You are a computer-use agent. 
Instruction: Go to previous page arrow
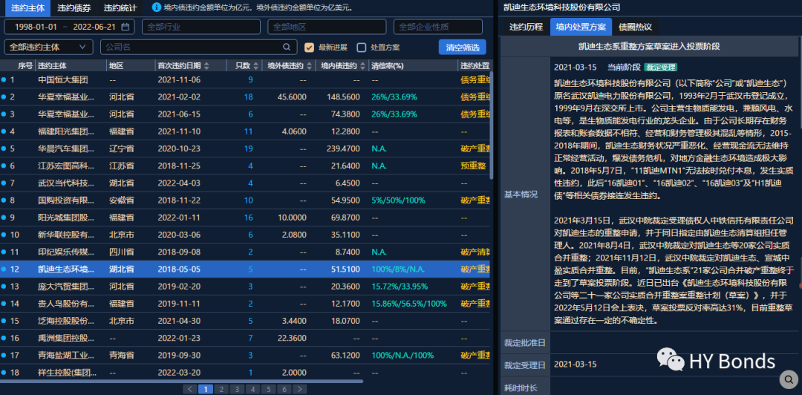(190, 389)
